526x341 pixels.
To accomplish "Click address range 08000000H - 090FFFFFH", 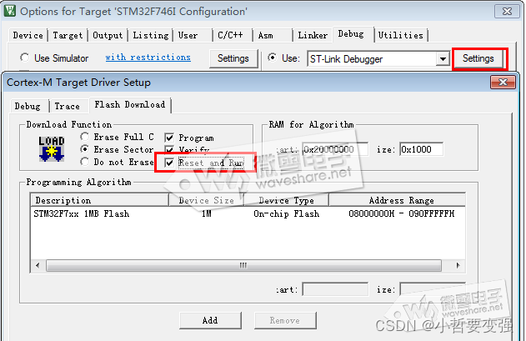I will (401, 213).
